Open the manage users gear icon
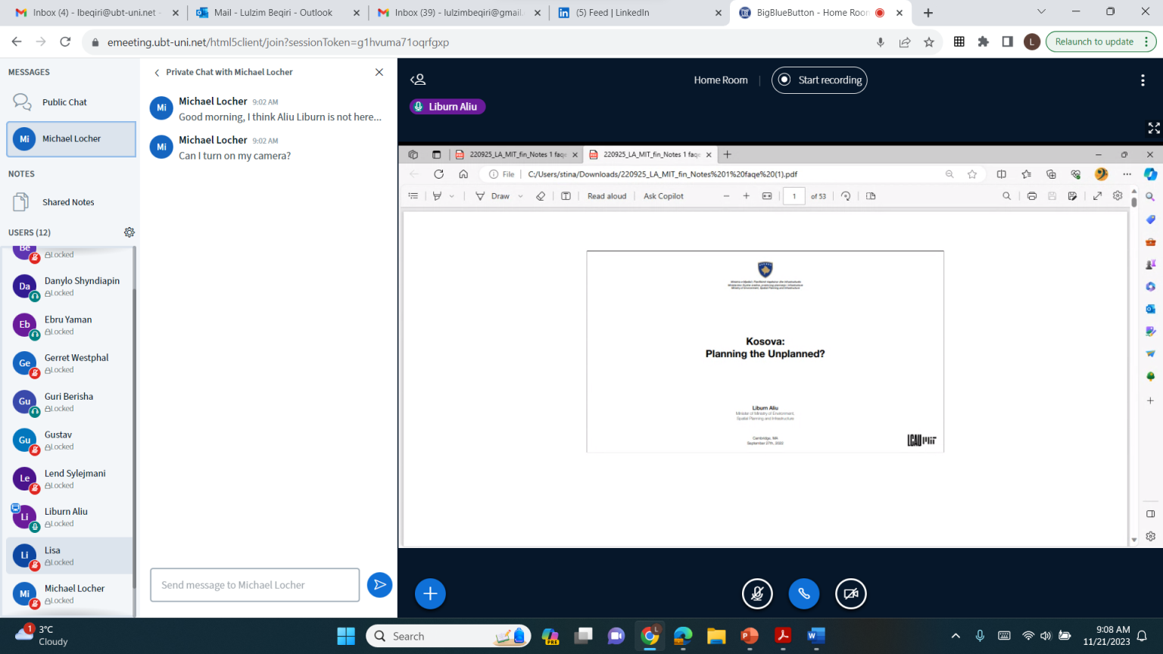This screenshot has height=654, width=1163. click(129, 232)
